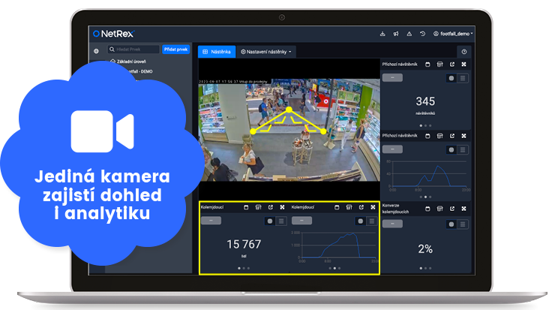Click the NetRex logo
Image resolution: width=549 pixels, height=310 pixels.
pyautogui.click(x=112, y=34)
